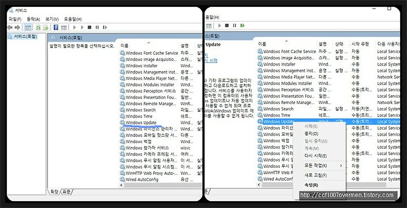Click Windows 백업 gear icon in left window
The width and height of the screenshot is (407, 208).
coord(122,141)
